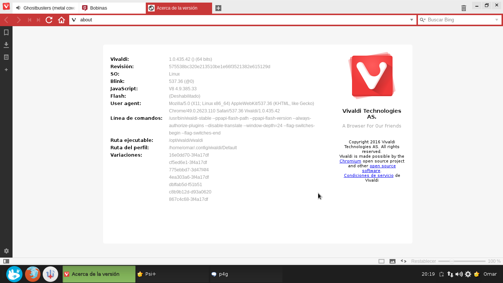Click the V8 4.9.385.33 text
The image size is (503, 283).
coord(183,89)
